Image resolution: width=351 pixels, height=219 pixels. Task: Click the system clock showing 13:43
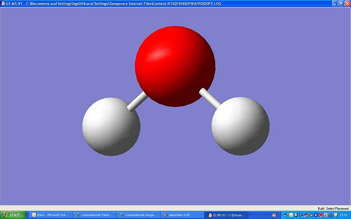tap(344, 215)
